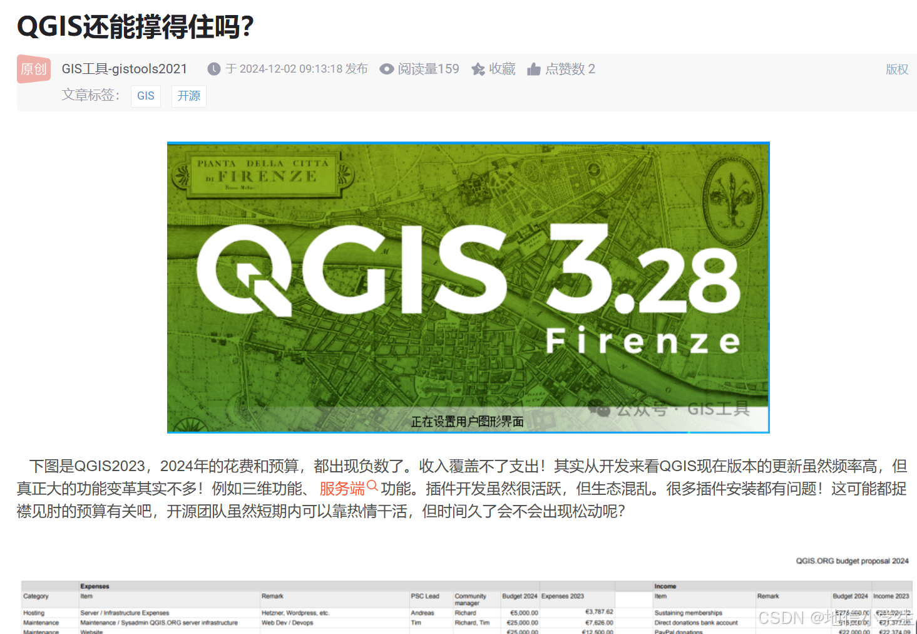Viewport: 917px width, 634px height.
Task: Open author GIS工具-gistools2021 profile
Action: [125, 69]
